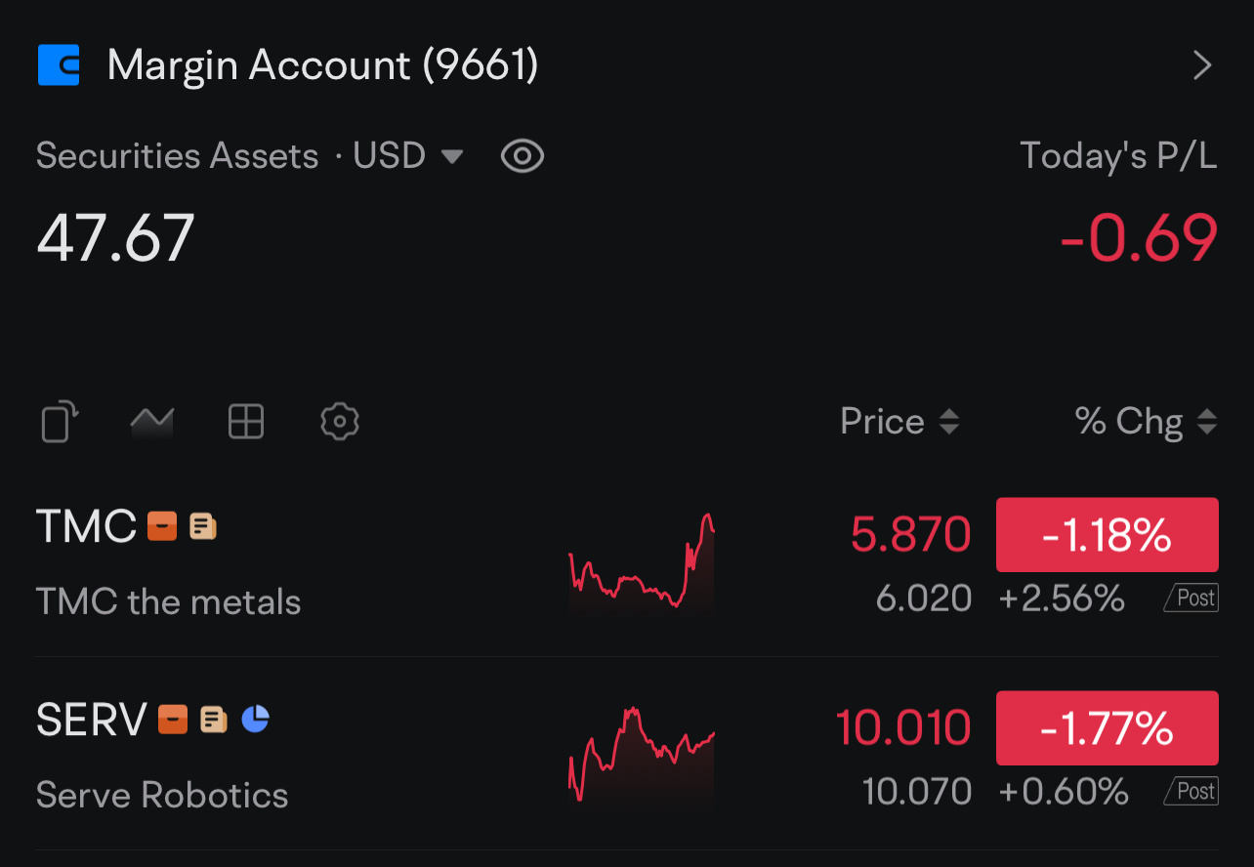Image resolution: width=1254 pixels, height=867 pixels.
Task: Open the positions list settings gear
Action: tap(340, 422)
